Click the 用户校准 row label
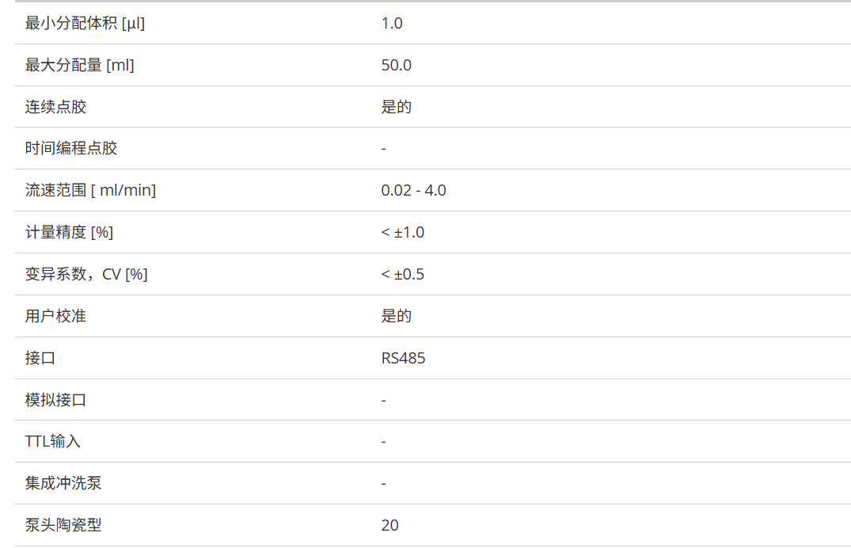Image resolution: width=851 pixels, height=548 pixels. click(x=55, y=316)
